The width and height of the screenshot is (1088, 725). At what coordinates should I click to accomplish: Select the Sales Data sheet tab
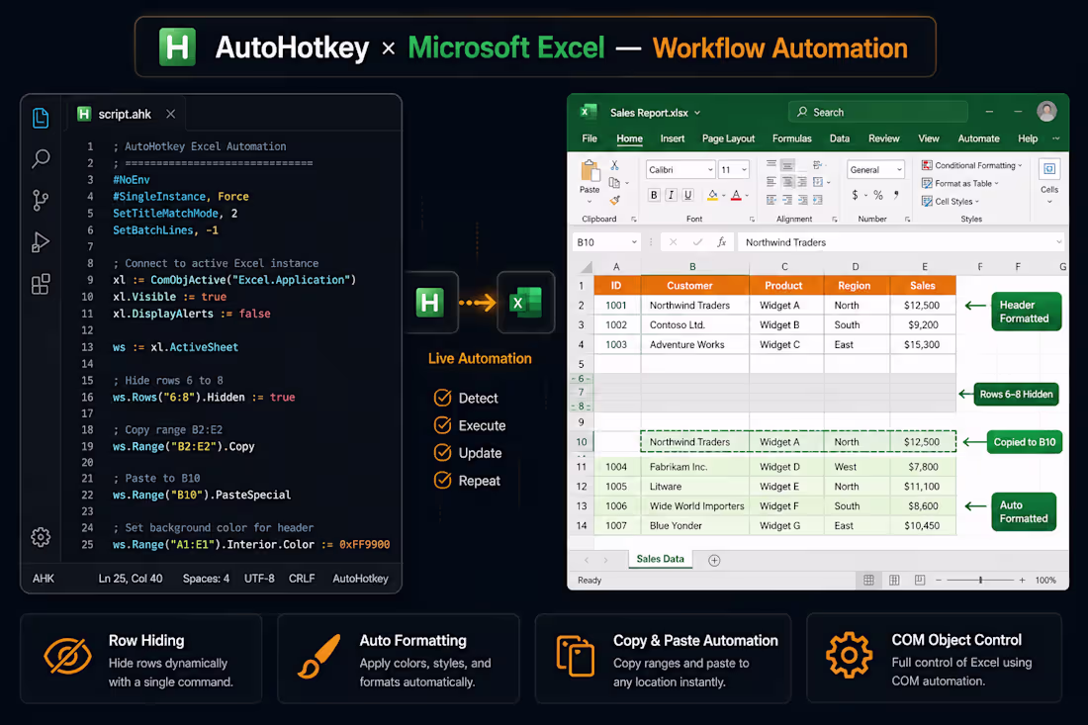(x=660, y=559)
